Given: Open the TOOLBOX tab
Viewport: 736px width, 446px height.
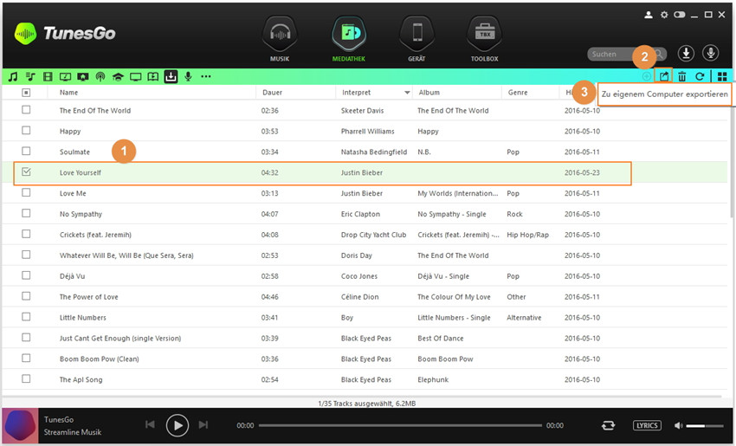Looking at the screenshot, I should (x=484, y=41).
